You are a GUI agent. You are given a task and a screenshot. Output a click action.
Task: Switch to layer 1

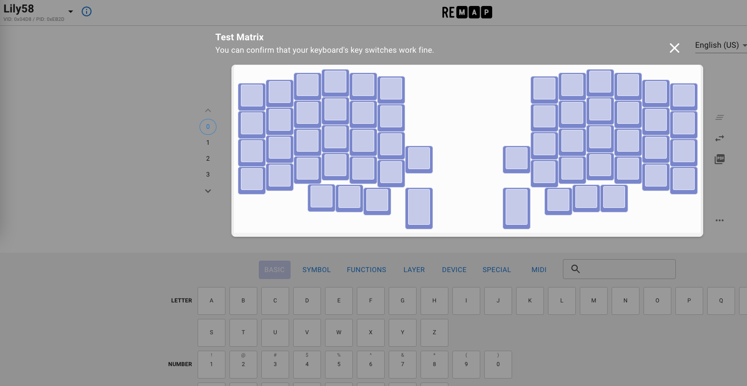pos(208,143)
